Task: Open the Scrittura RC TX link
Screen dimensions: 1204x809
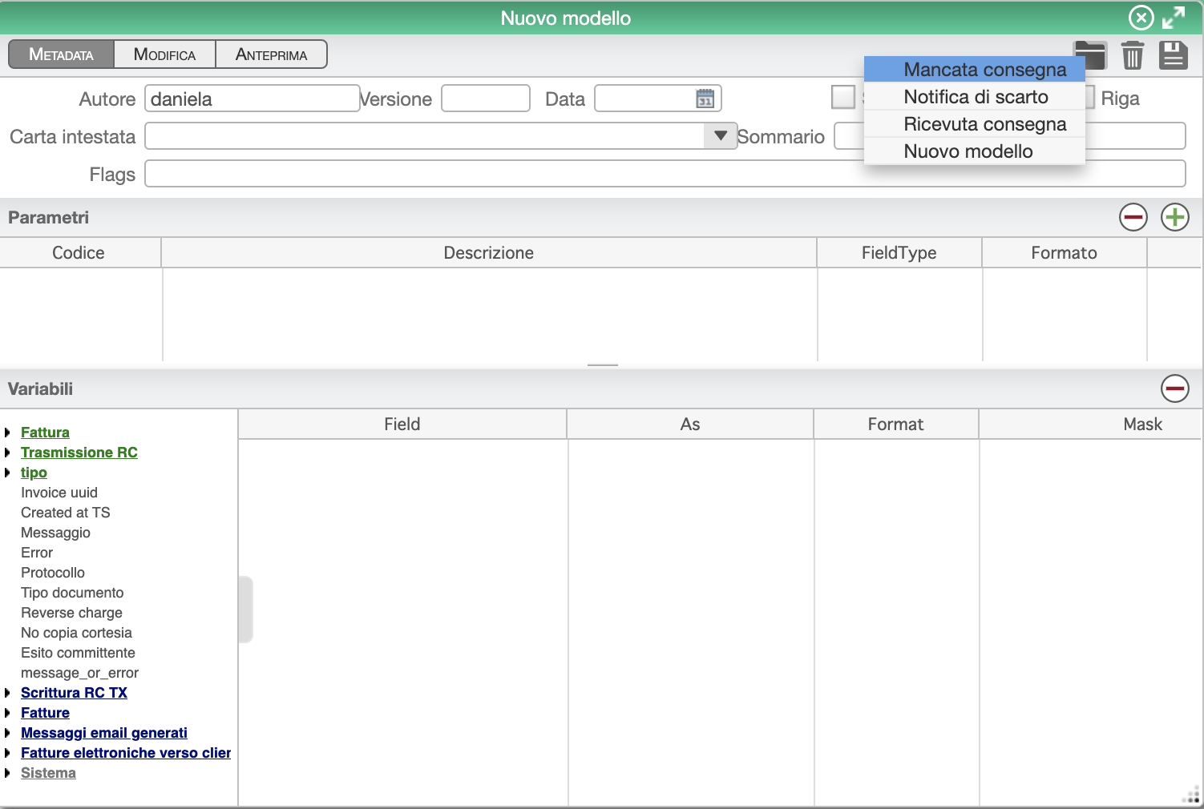Action: pos(74,693)
